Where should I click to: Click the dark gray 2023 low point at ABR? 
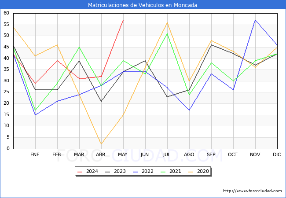tap(101, 101)
